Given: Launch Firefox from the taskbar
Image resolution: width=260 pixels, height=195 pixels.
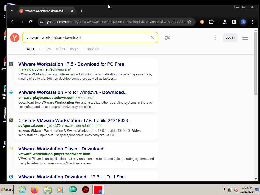Looking at the screenshot, I should coord(35,190).
